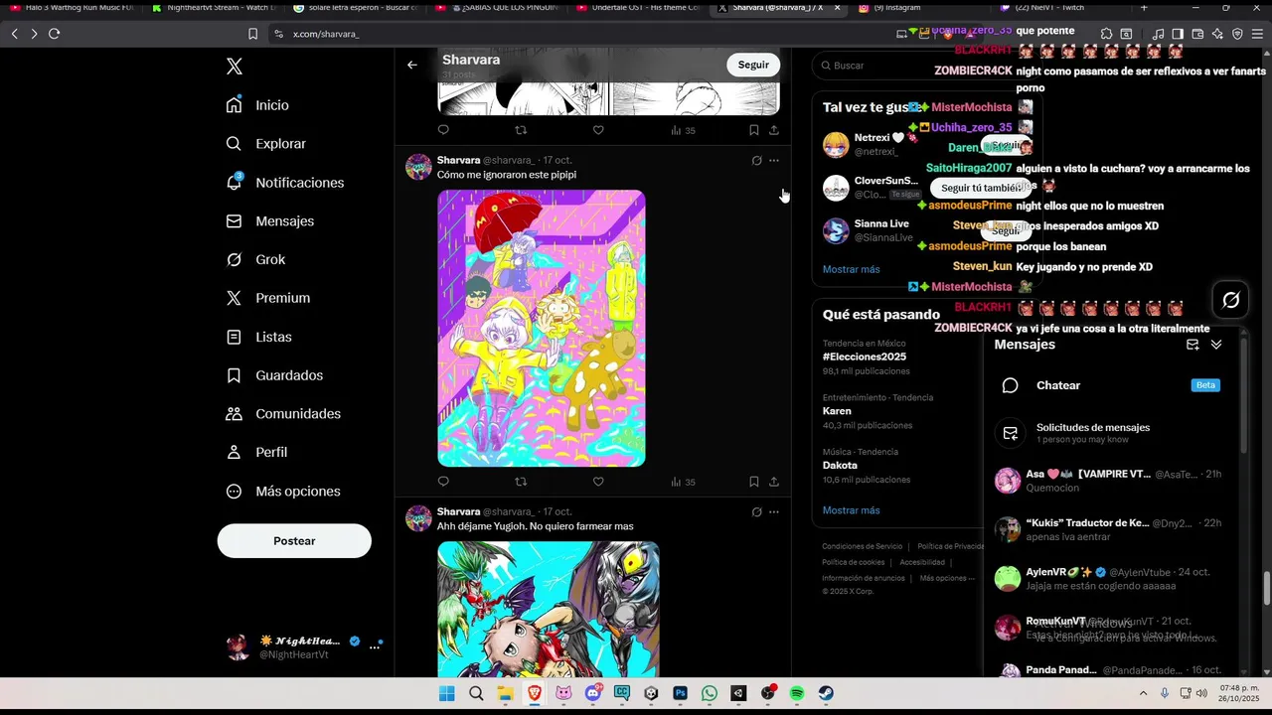Open #Elecciones2025 trend
Image resolution: width=1272 pixels, height=715 pixels.
tap(865, 357)
